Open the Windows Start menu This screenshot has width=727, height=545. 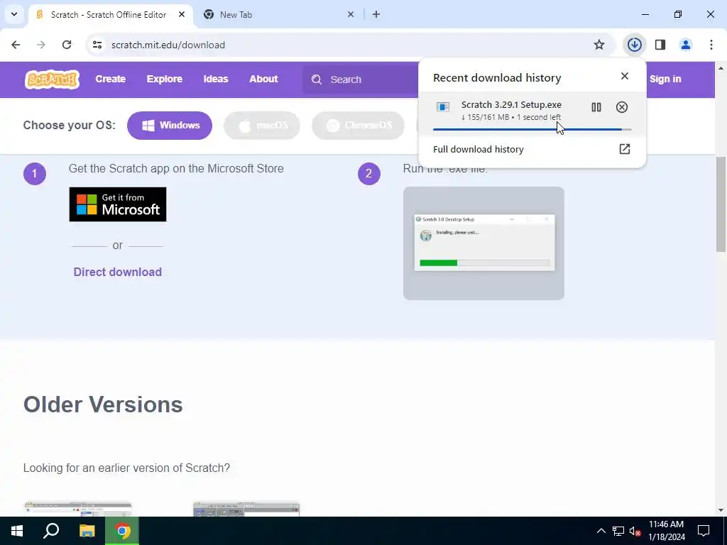17,531
